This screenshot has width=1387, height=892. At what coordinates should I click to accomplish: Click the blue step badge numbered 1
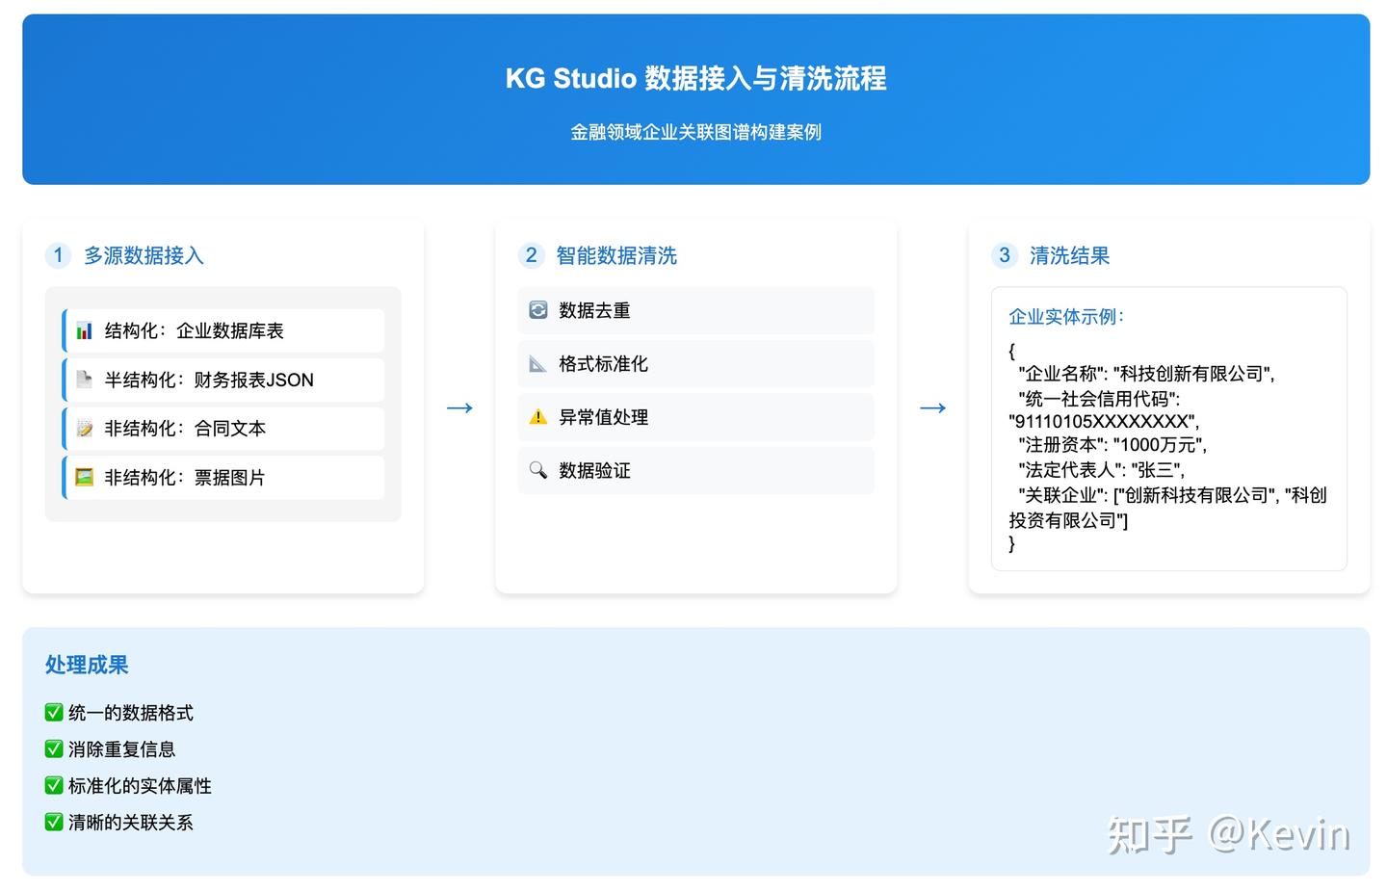tap(58, 255)
